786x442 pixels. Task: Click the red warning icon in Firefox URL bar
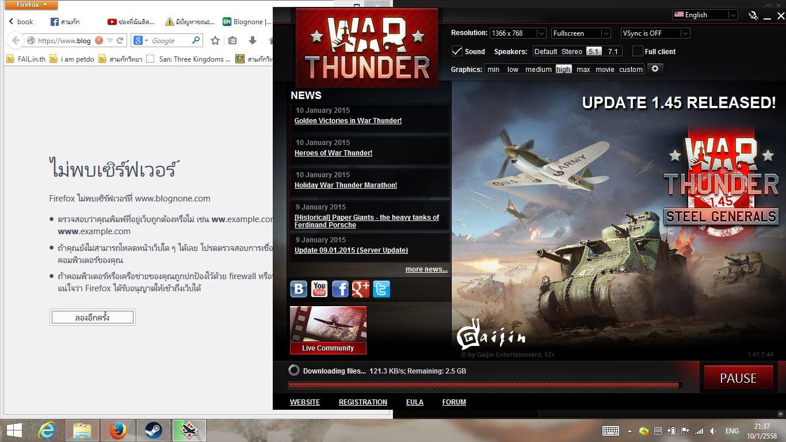click(99, 41)
